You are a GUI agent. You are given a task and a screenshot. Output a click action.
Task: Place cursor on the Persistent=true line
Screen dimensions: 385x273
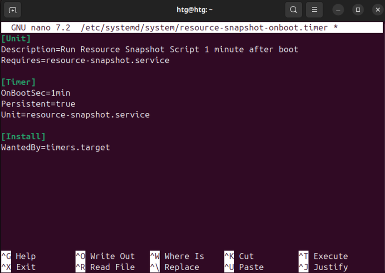[38, 104]
